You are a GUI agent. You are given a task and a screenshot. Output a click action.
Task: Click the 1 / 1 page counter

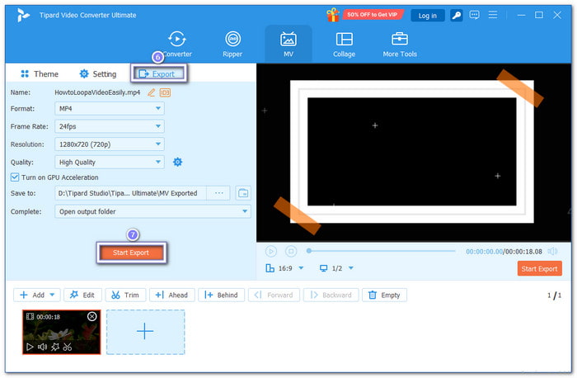pyautogui.click(x=554, y=295)
